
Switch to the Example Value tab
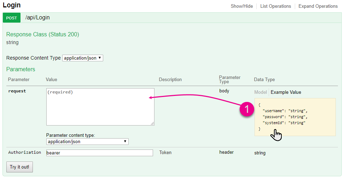click(x=286, y=92)
